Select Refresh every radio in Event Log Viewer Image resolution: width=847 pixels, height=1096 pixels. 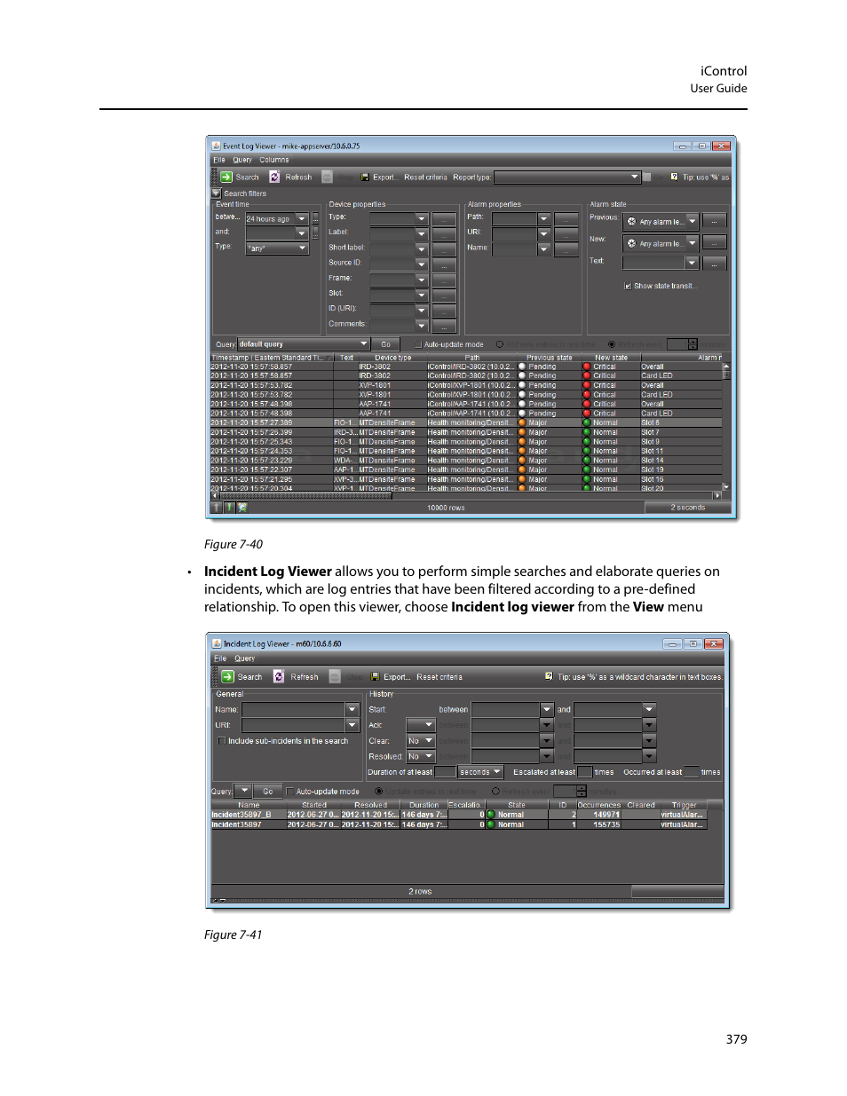click(612, 344)
